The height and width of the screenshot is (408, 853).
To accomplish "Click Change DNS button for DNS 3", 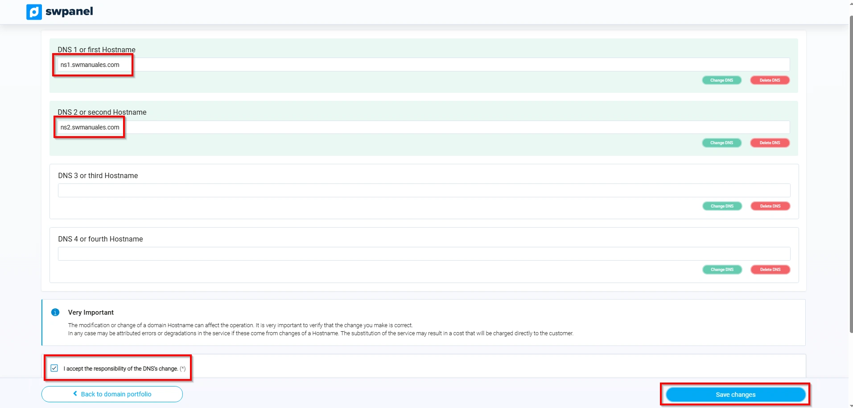I will [x=722, y=206].
